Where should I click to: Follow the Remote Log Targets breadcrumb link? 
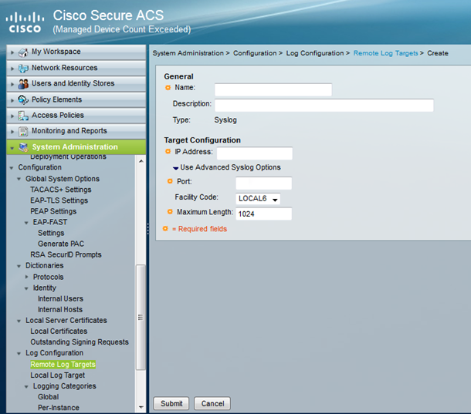(x=386, y=53)
